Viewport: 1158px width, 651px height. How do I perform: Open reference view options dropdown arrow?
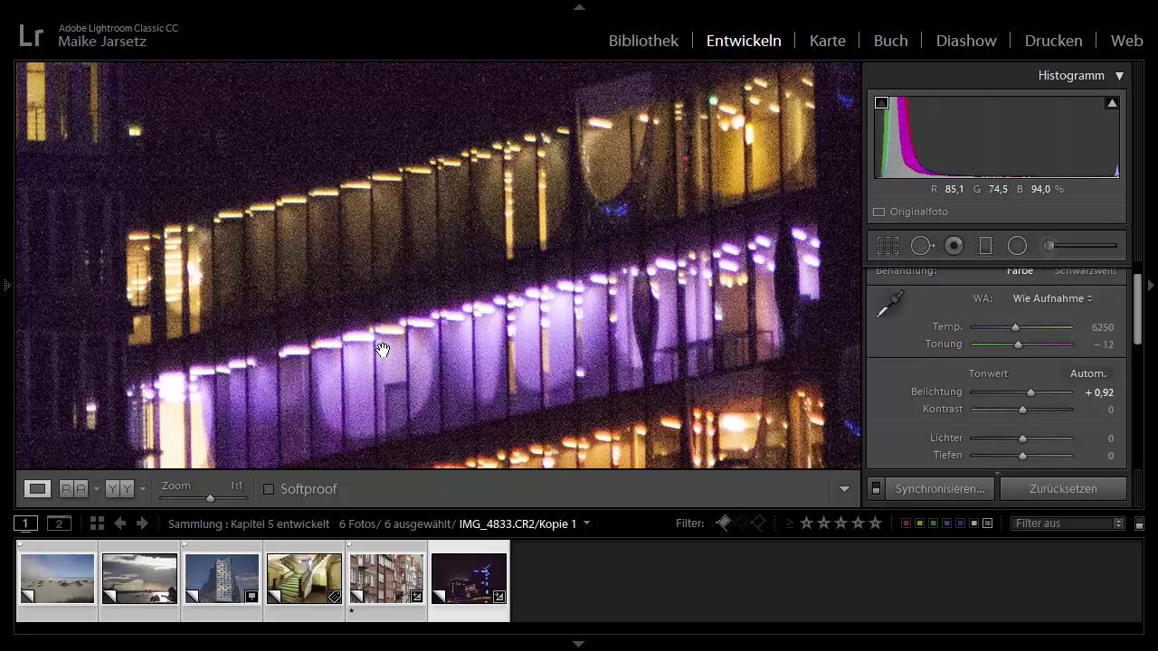(x=96, y=489)
